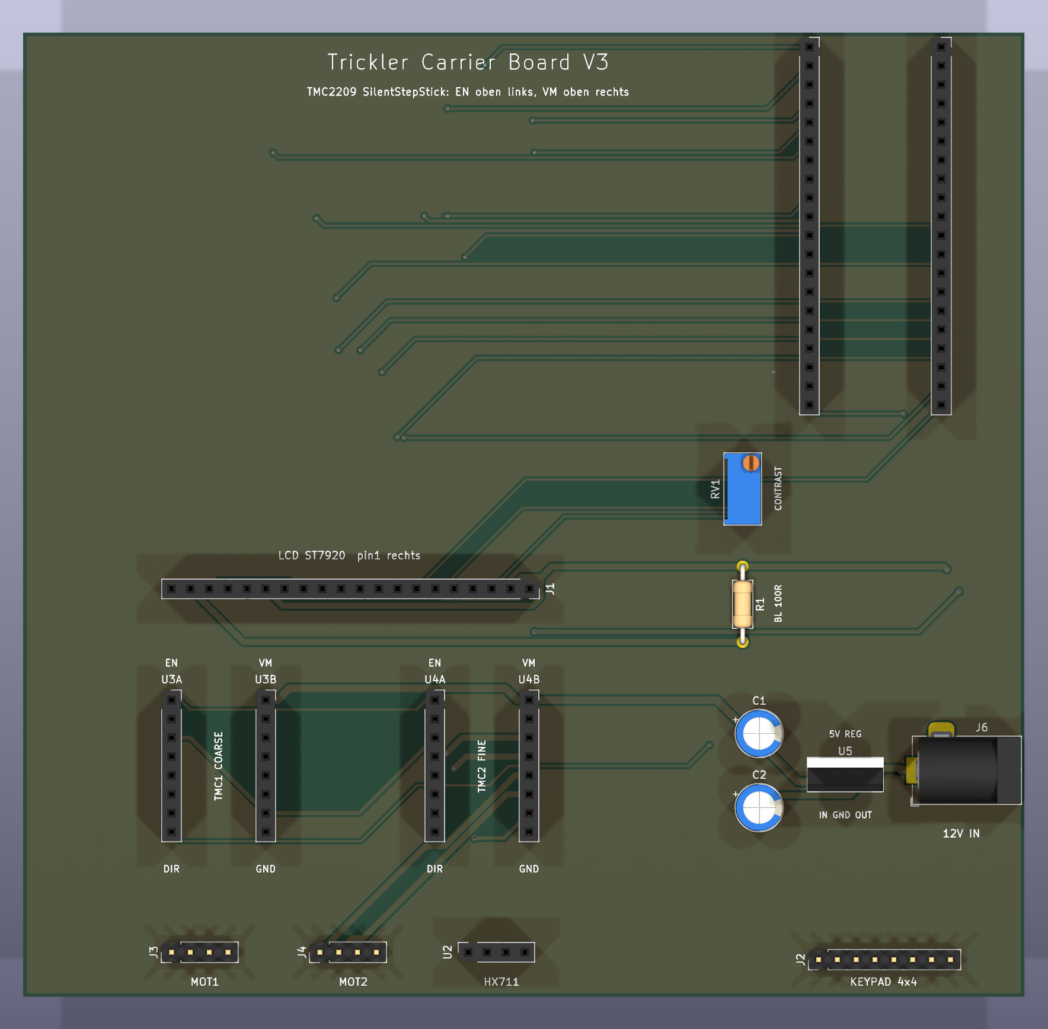The image size is (1048, 1029).
Task: Click the HX711 label
Action: [x=501, y=982]
